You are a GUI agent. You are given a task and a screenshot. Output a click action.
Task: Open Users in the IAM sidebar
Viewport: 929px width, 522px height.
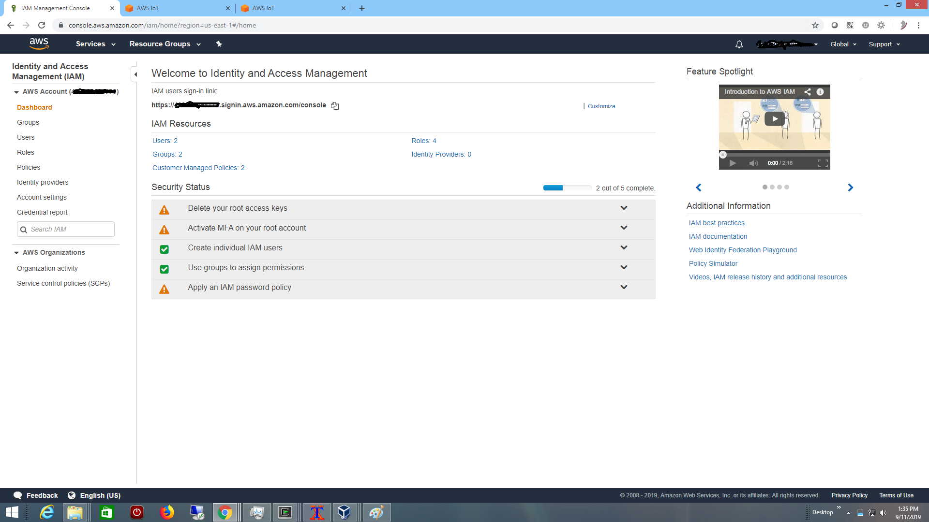click(x=26, y=137)
